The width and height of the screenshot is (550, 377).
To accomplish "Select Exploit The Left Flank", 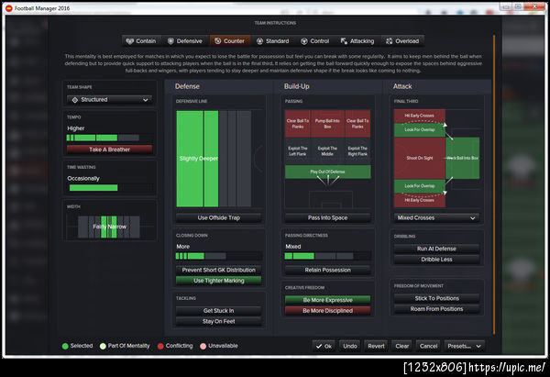I will [297, 151].
